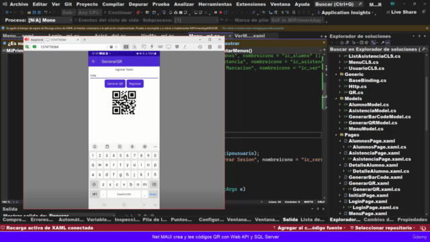
Task: Tap the microphone icon on the phone keyboard
Action: 132,147
